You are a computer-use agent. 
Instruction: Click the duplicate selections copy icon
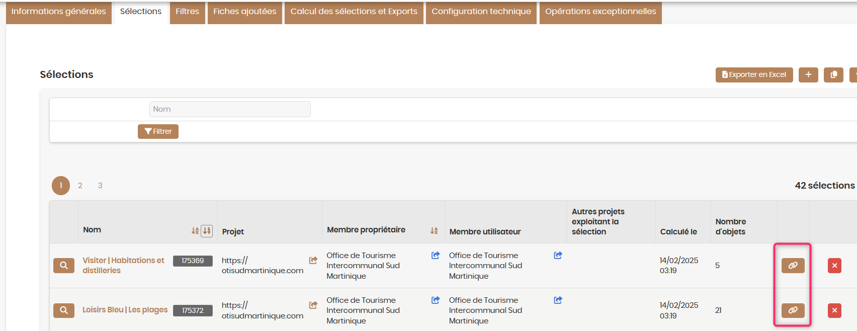[833, 74]
